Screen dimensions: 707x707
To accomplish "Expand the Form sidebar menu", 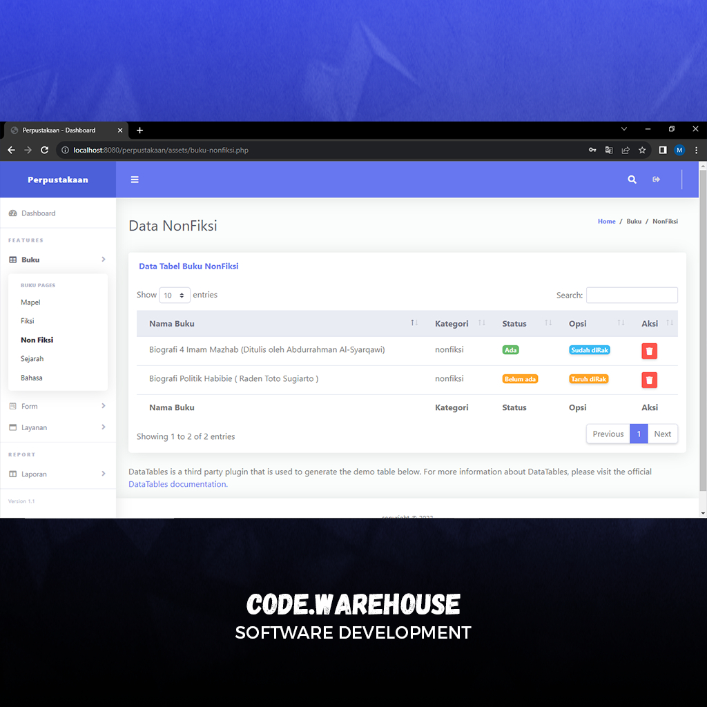I will pyautogui.click(x=58, y=406).
